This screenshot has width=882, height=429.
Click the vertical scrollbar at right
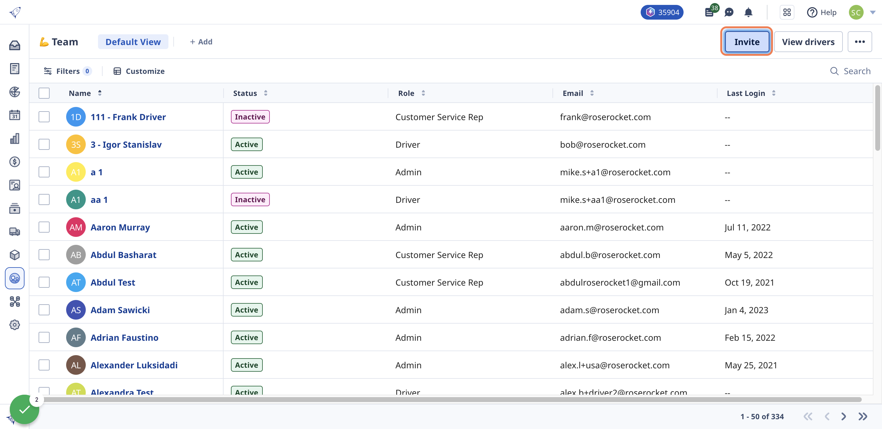[x=877, y=118]
